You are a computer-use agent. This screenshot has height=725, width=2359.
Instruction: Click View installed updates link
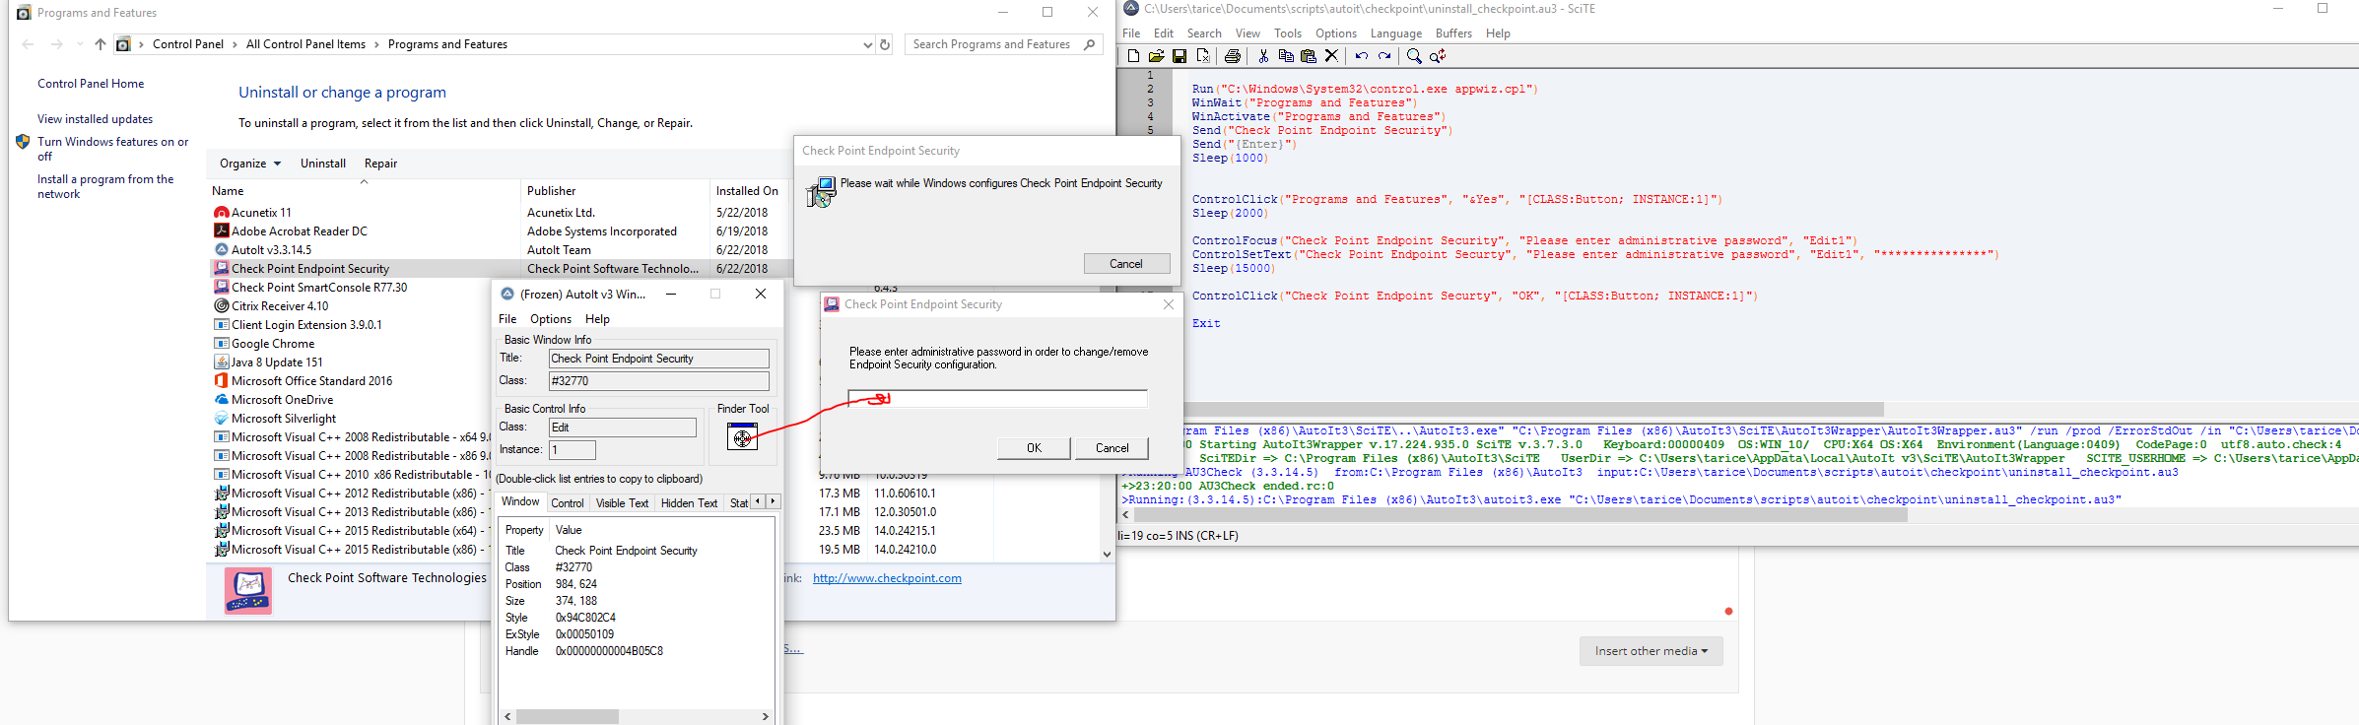(95, 119)
